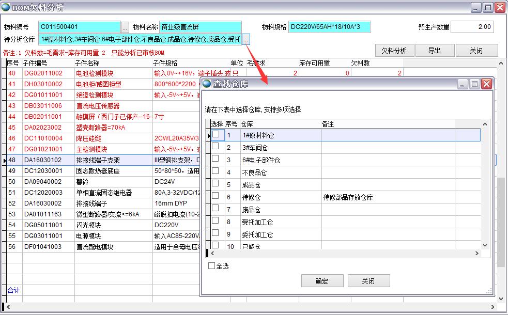Image resolution: width=508 pixels, height=315 pixels.
Task: Open material lookup next to 物料编号 field
Action: click(x=125, y=27)
